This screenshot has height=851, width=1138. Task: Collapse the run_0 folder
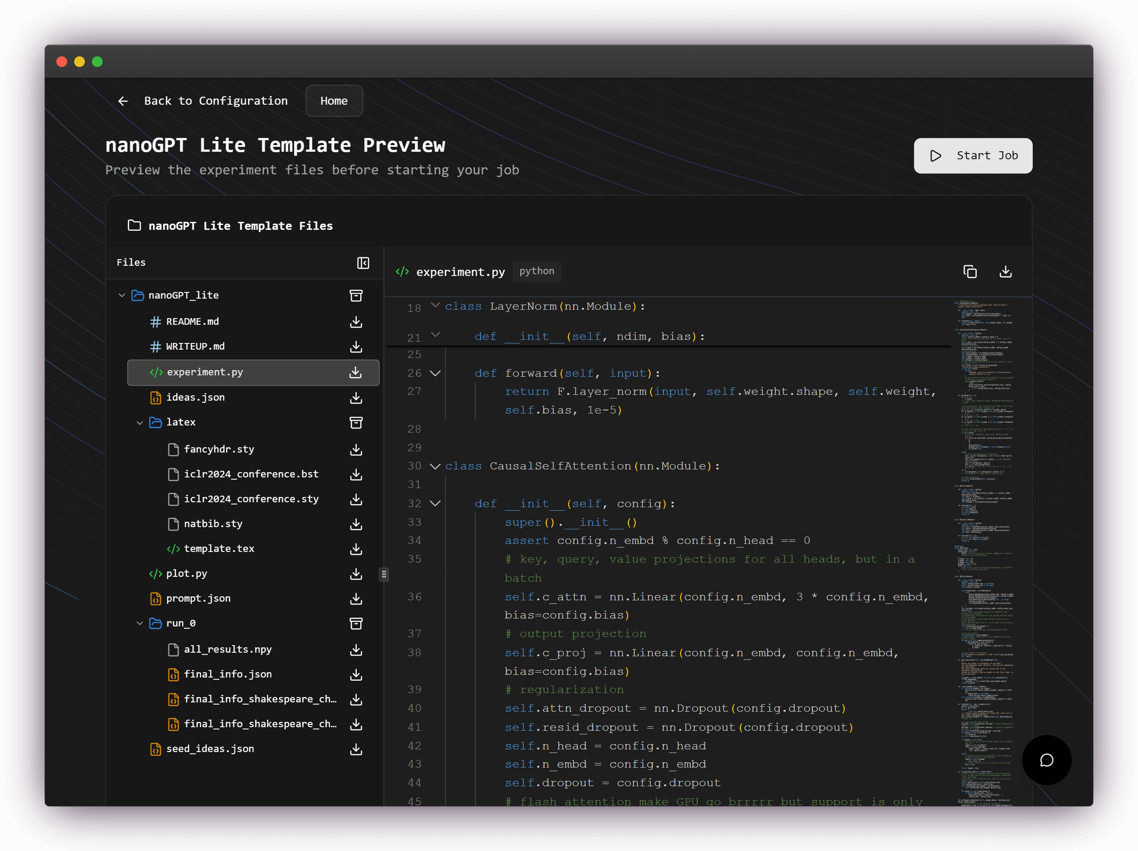coord(140,623)
